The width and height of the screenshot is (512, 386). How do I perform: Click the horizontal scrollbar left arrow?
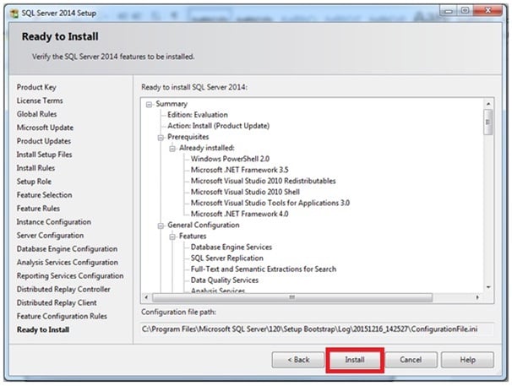[x=146, y=297]
